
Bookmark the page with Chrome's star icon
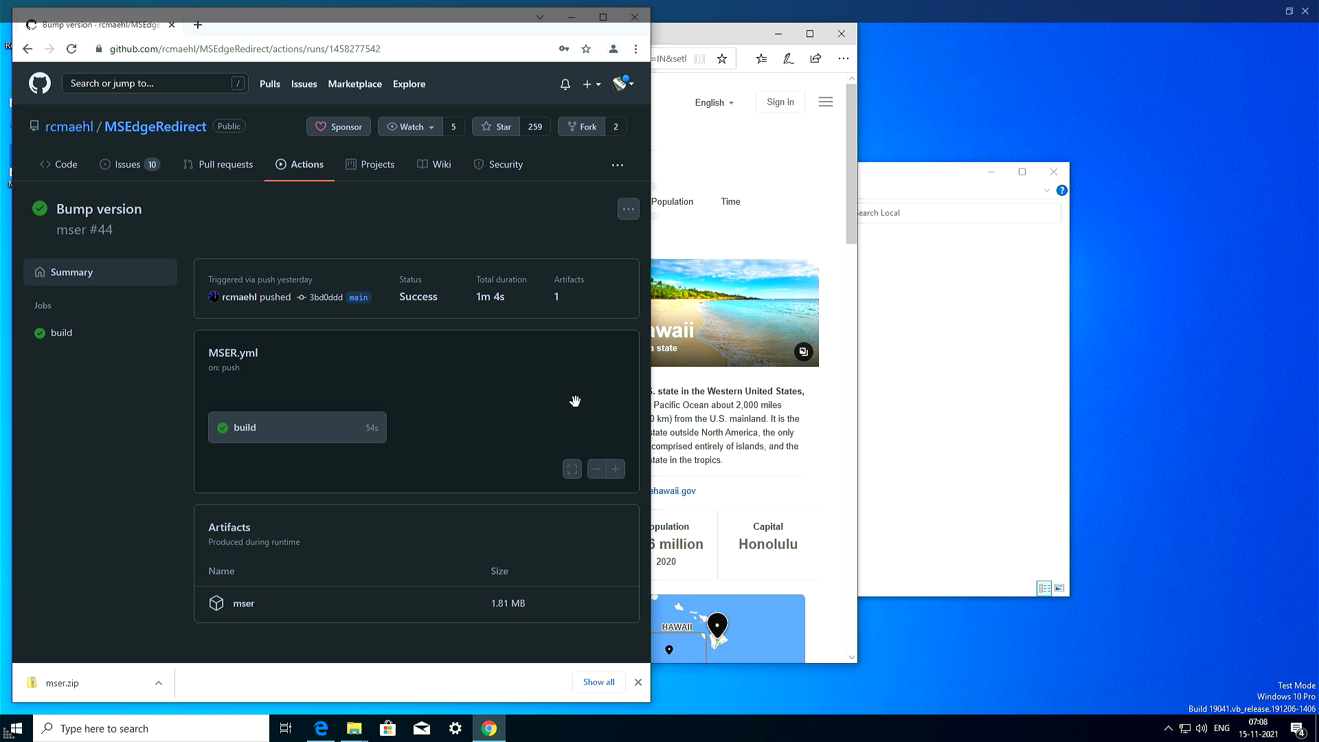pyautogui.click(x=586, y=49)
